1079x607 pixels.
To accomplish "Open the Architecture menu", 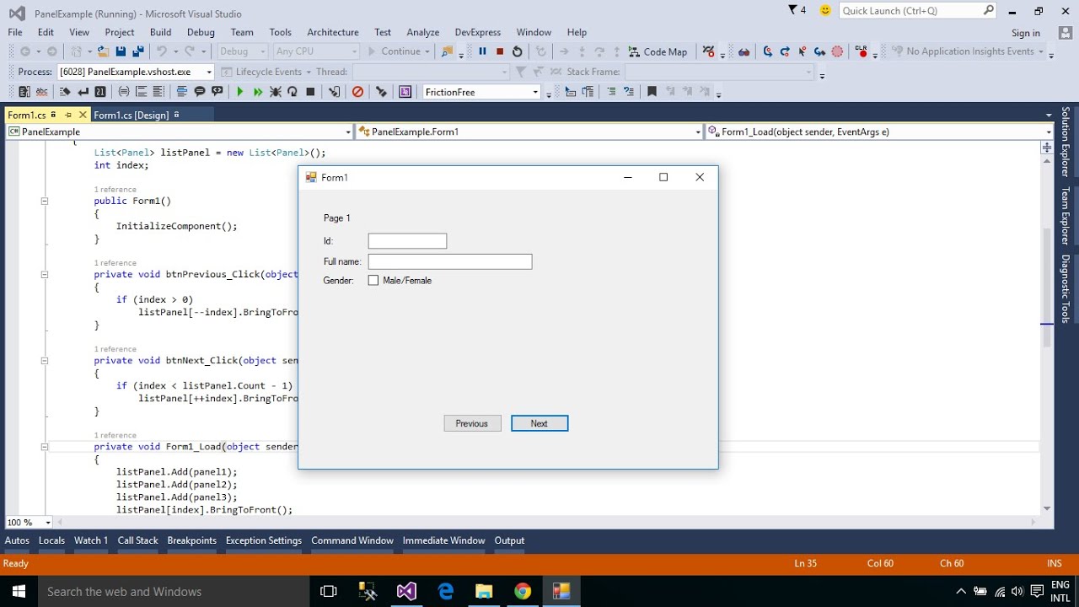I will click(x=333, y=32).
